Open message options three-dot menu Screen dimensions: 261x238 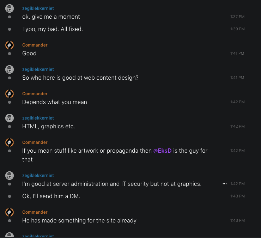(224, 184)
